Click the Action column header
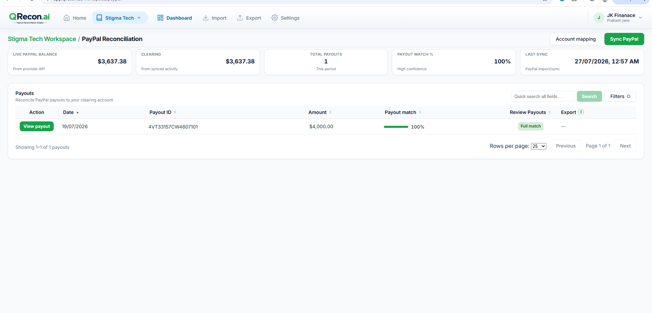 pyautogui.click(x=37, y=112)
